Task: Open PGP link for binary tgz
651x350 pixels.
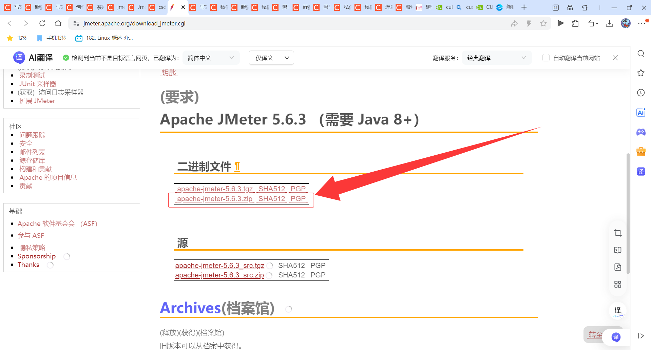Action: (x=298, y=189)
